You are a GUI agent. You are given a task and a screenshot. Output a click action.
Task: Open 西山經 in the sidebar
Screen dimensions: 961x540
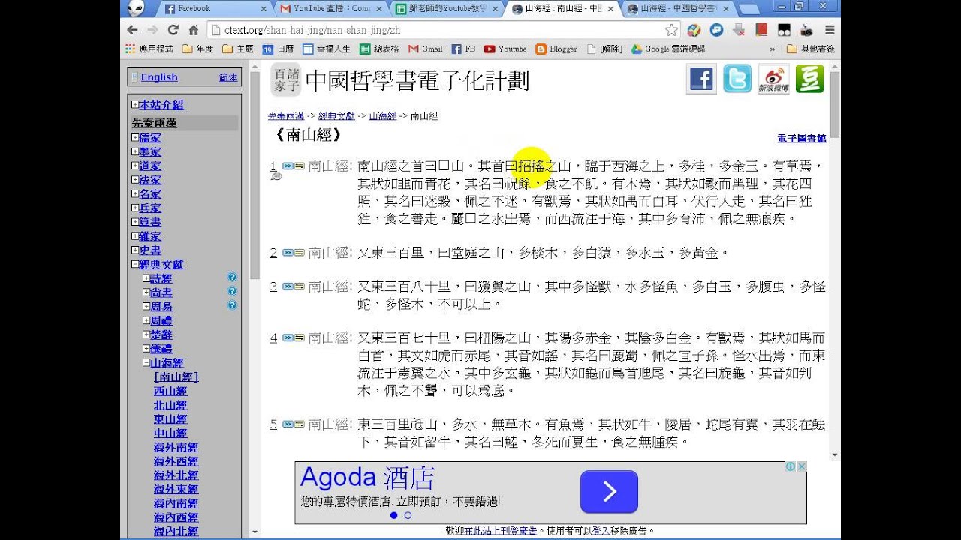pyautogui.click(x=170, y=391)
